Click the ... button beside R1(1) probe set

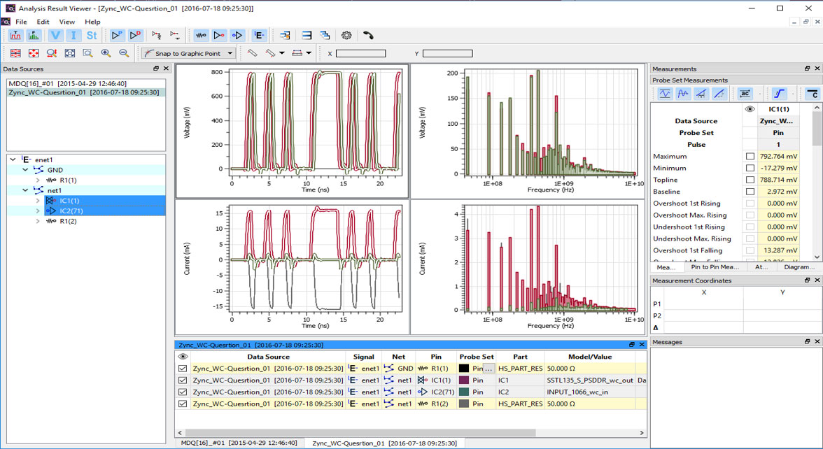point(488,368)
